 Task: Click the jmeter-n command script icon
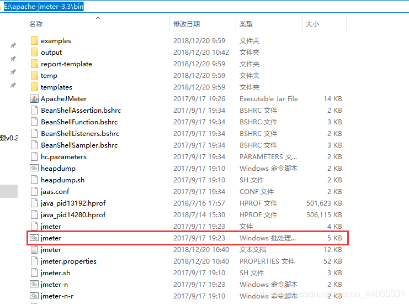coord(34,284)
